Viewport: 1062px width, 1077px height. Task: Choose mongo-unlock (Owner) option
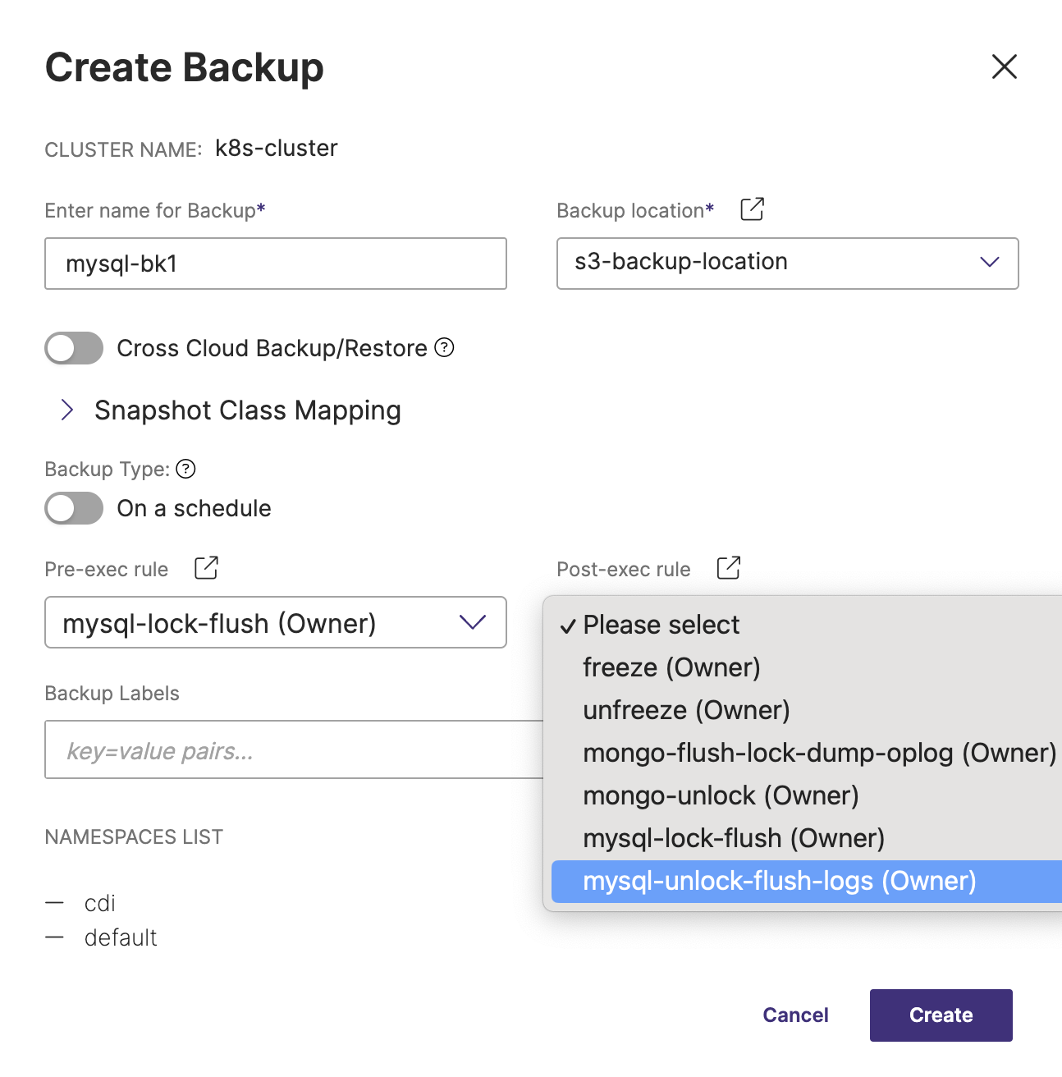tap(721, 795)
